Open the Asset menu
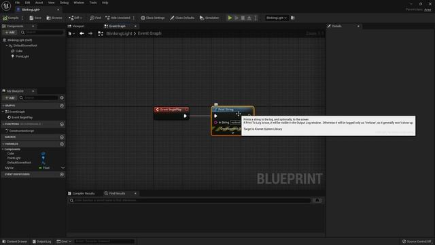Image resolution: width=435 pixels, height=245 pixels. [x=39, y=3]
